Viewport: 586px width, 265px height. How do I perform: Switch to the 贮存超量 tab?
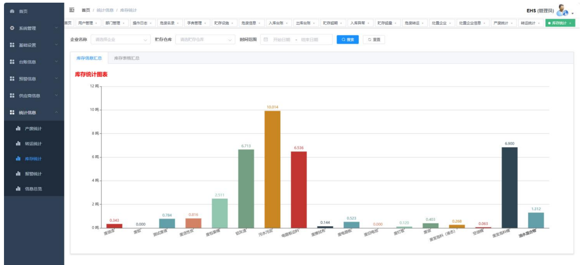coord(388,23)
